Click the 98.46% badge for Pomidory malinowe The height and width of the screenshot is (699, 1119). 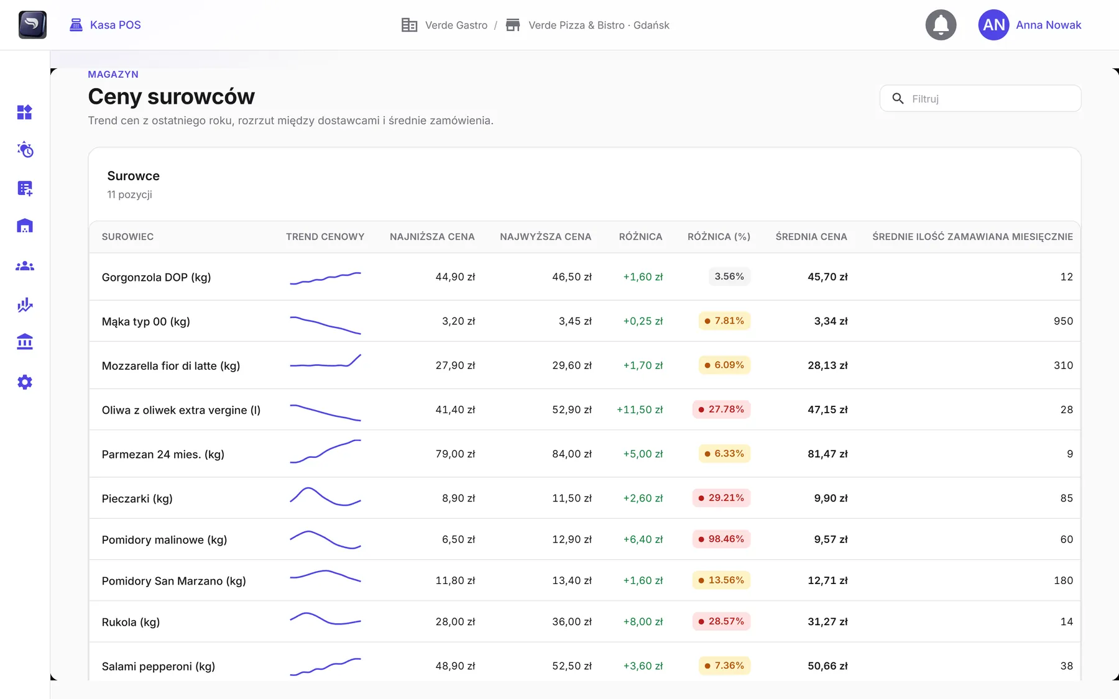(721, 539)
